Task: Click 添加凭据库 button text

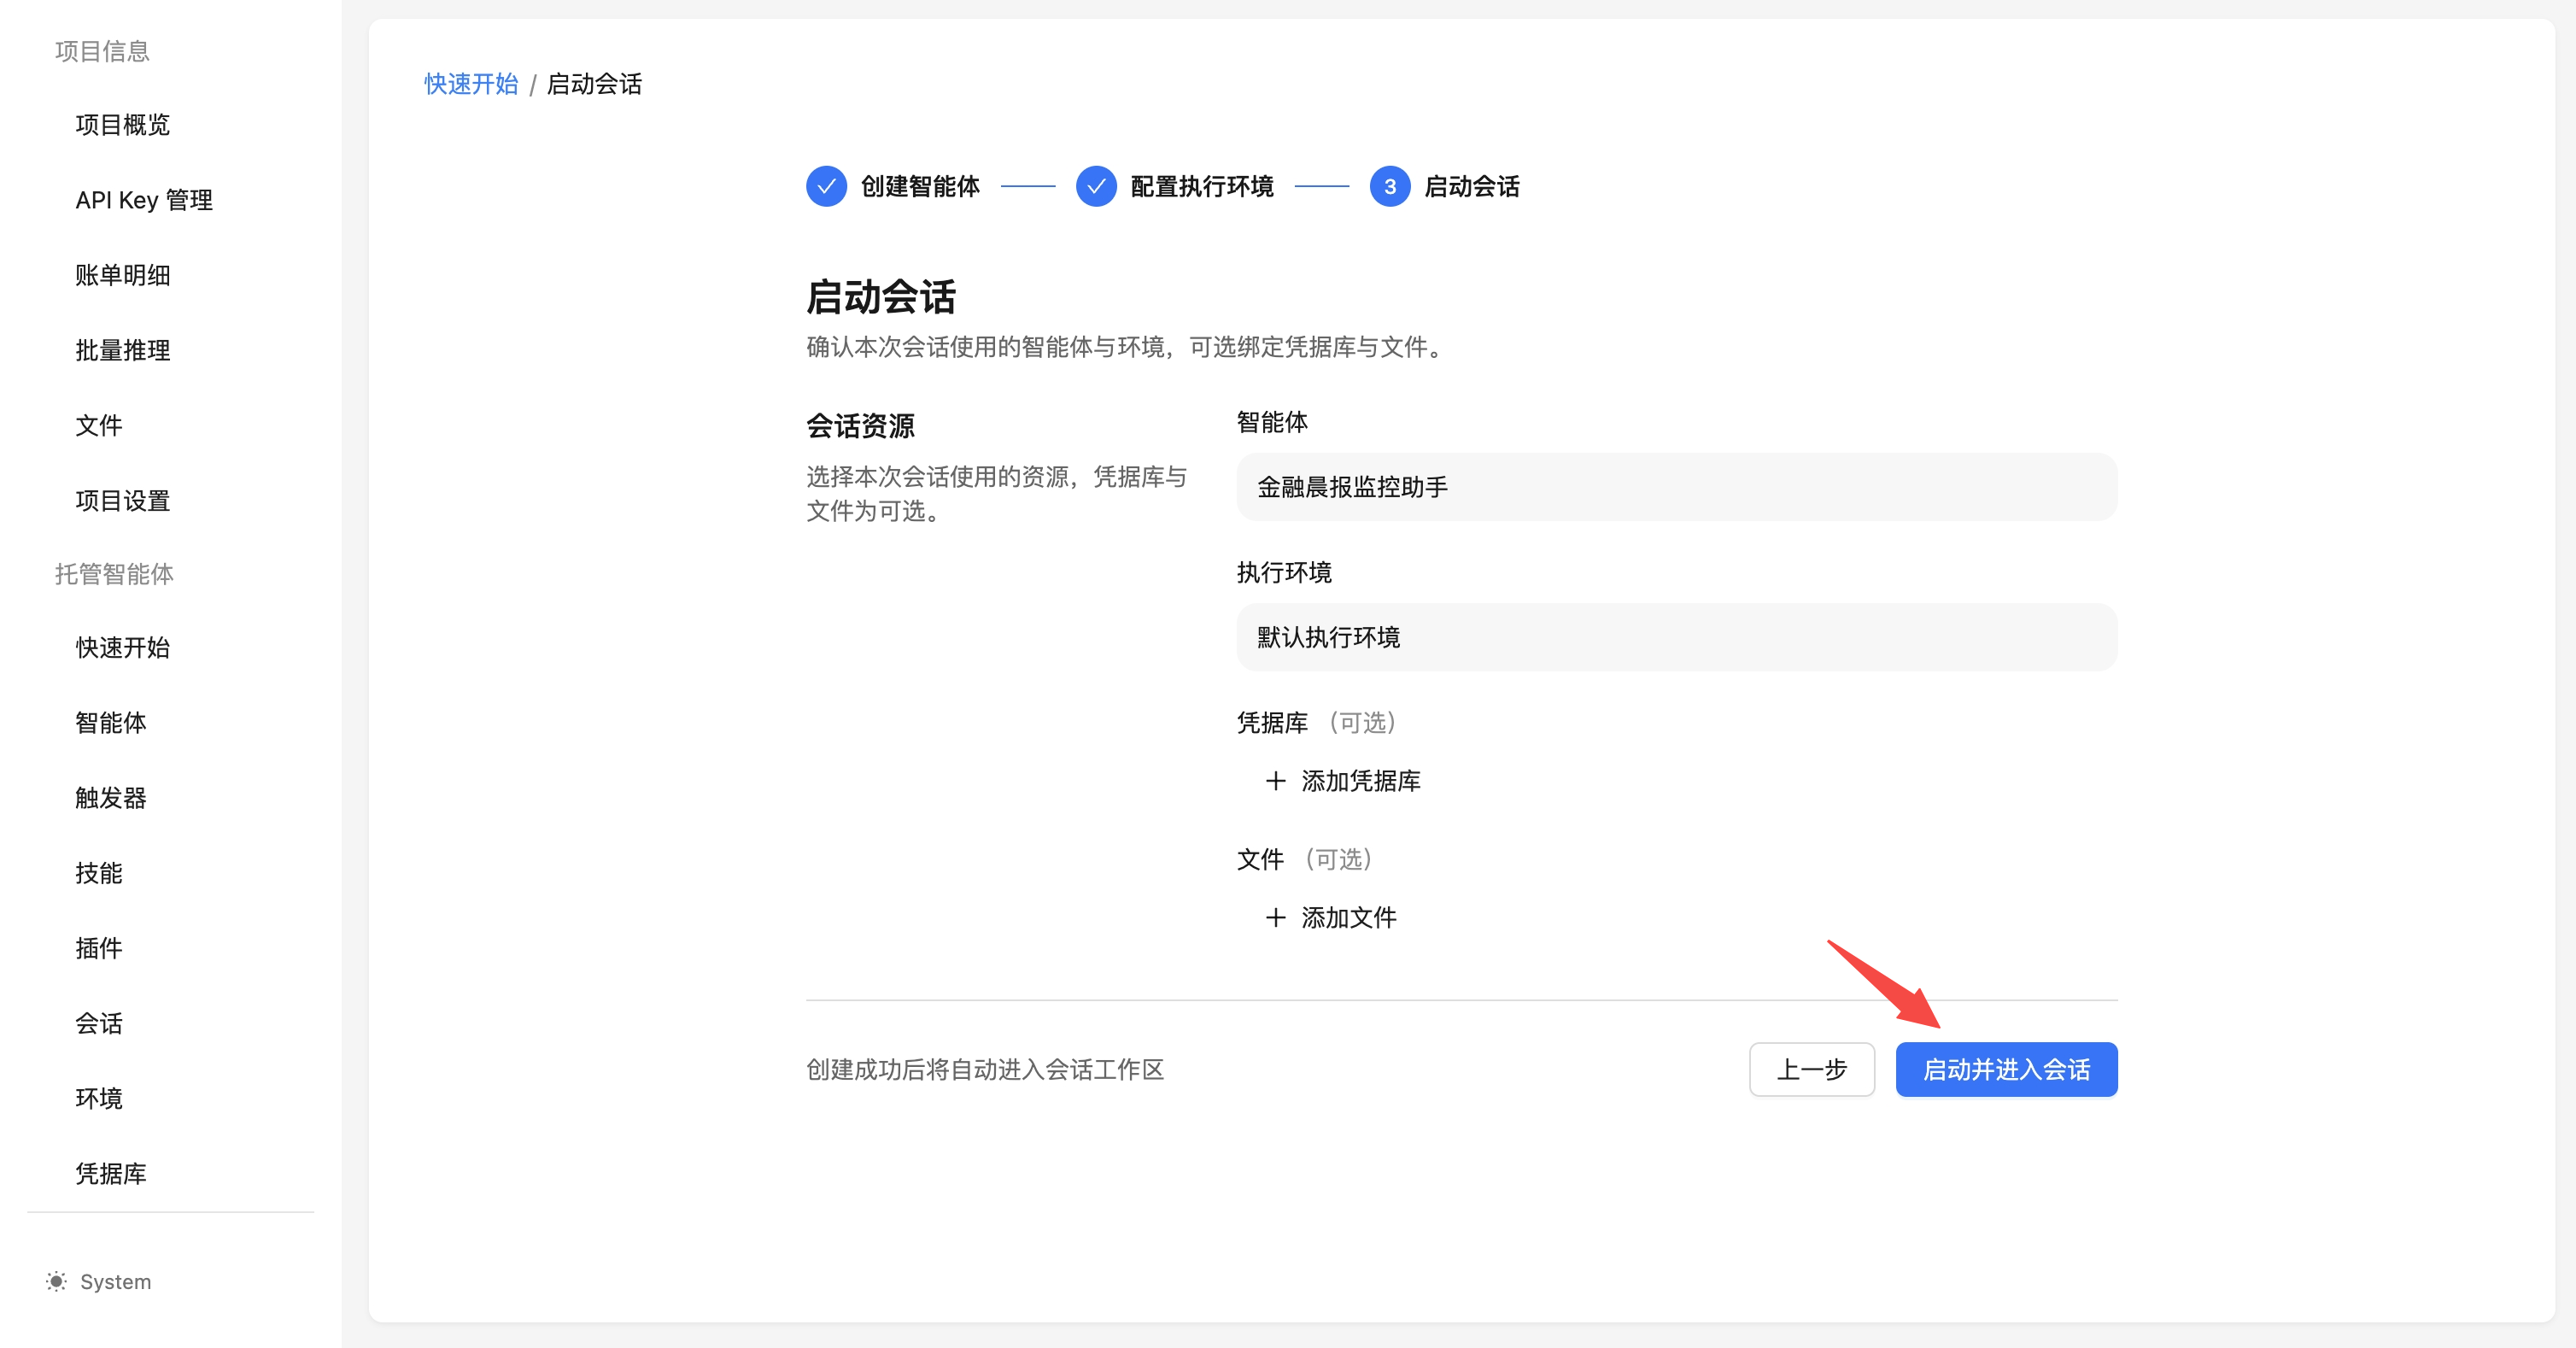Action: tap(1360, 781)
